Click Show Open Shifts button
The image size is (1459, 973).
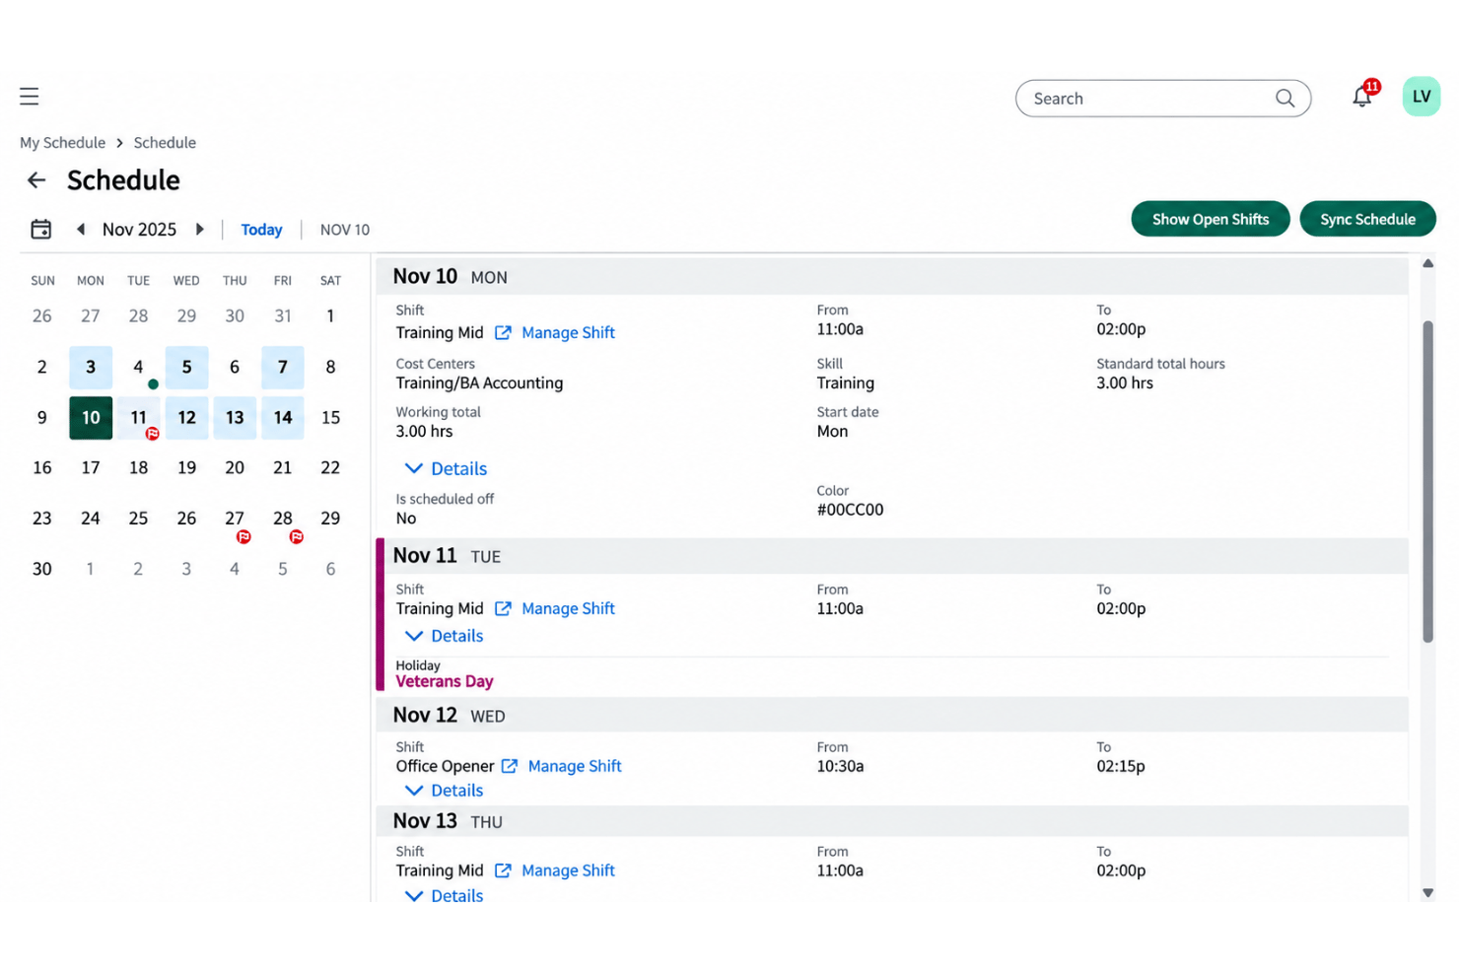pos(1210,219)
